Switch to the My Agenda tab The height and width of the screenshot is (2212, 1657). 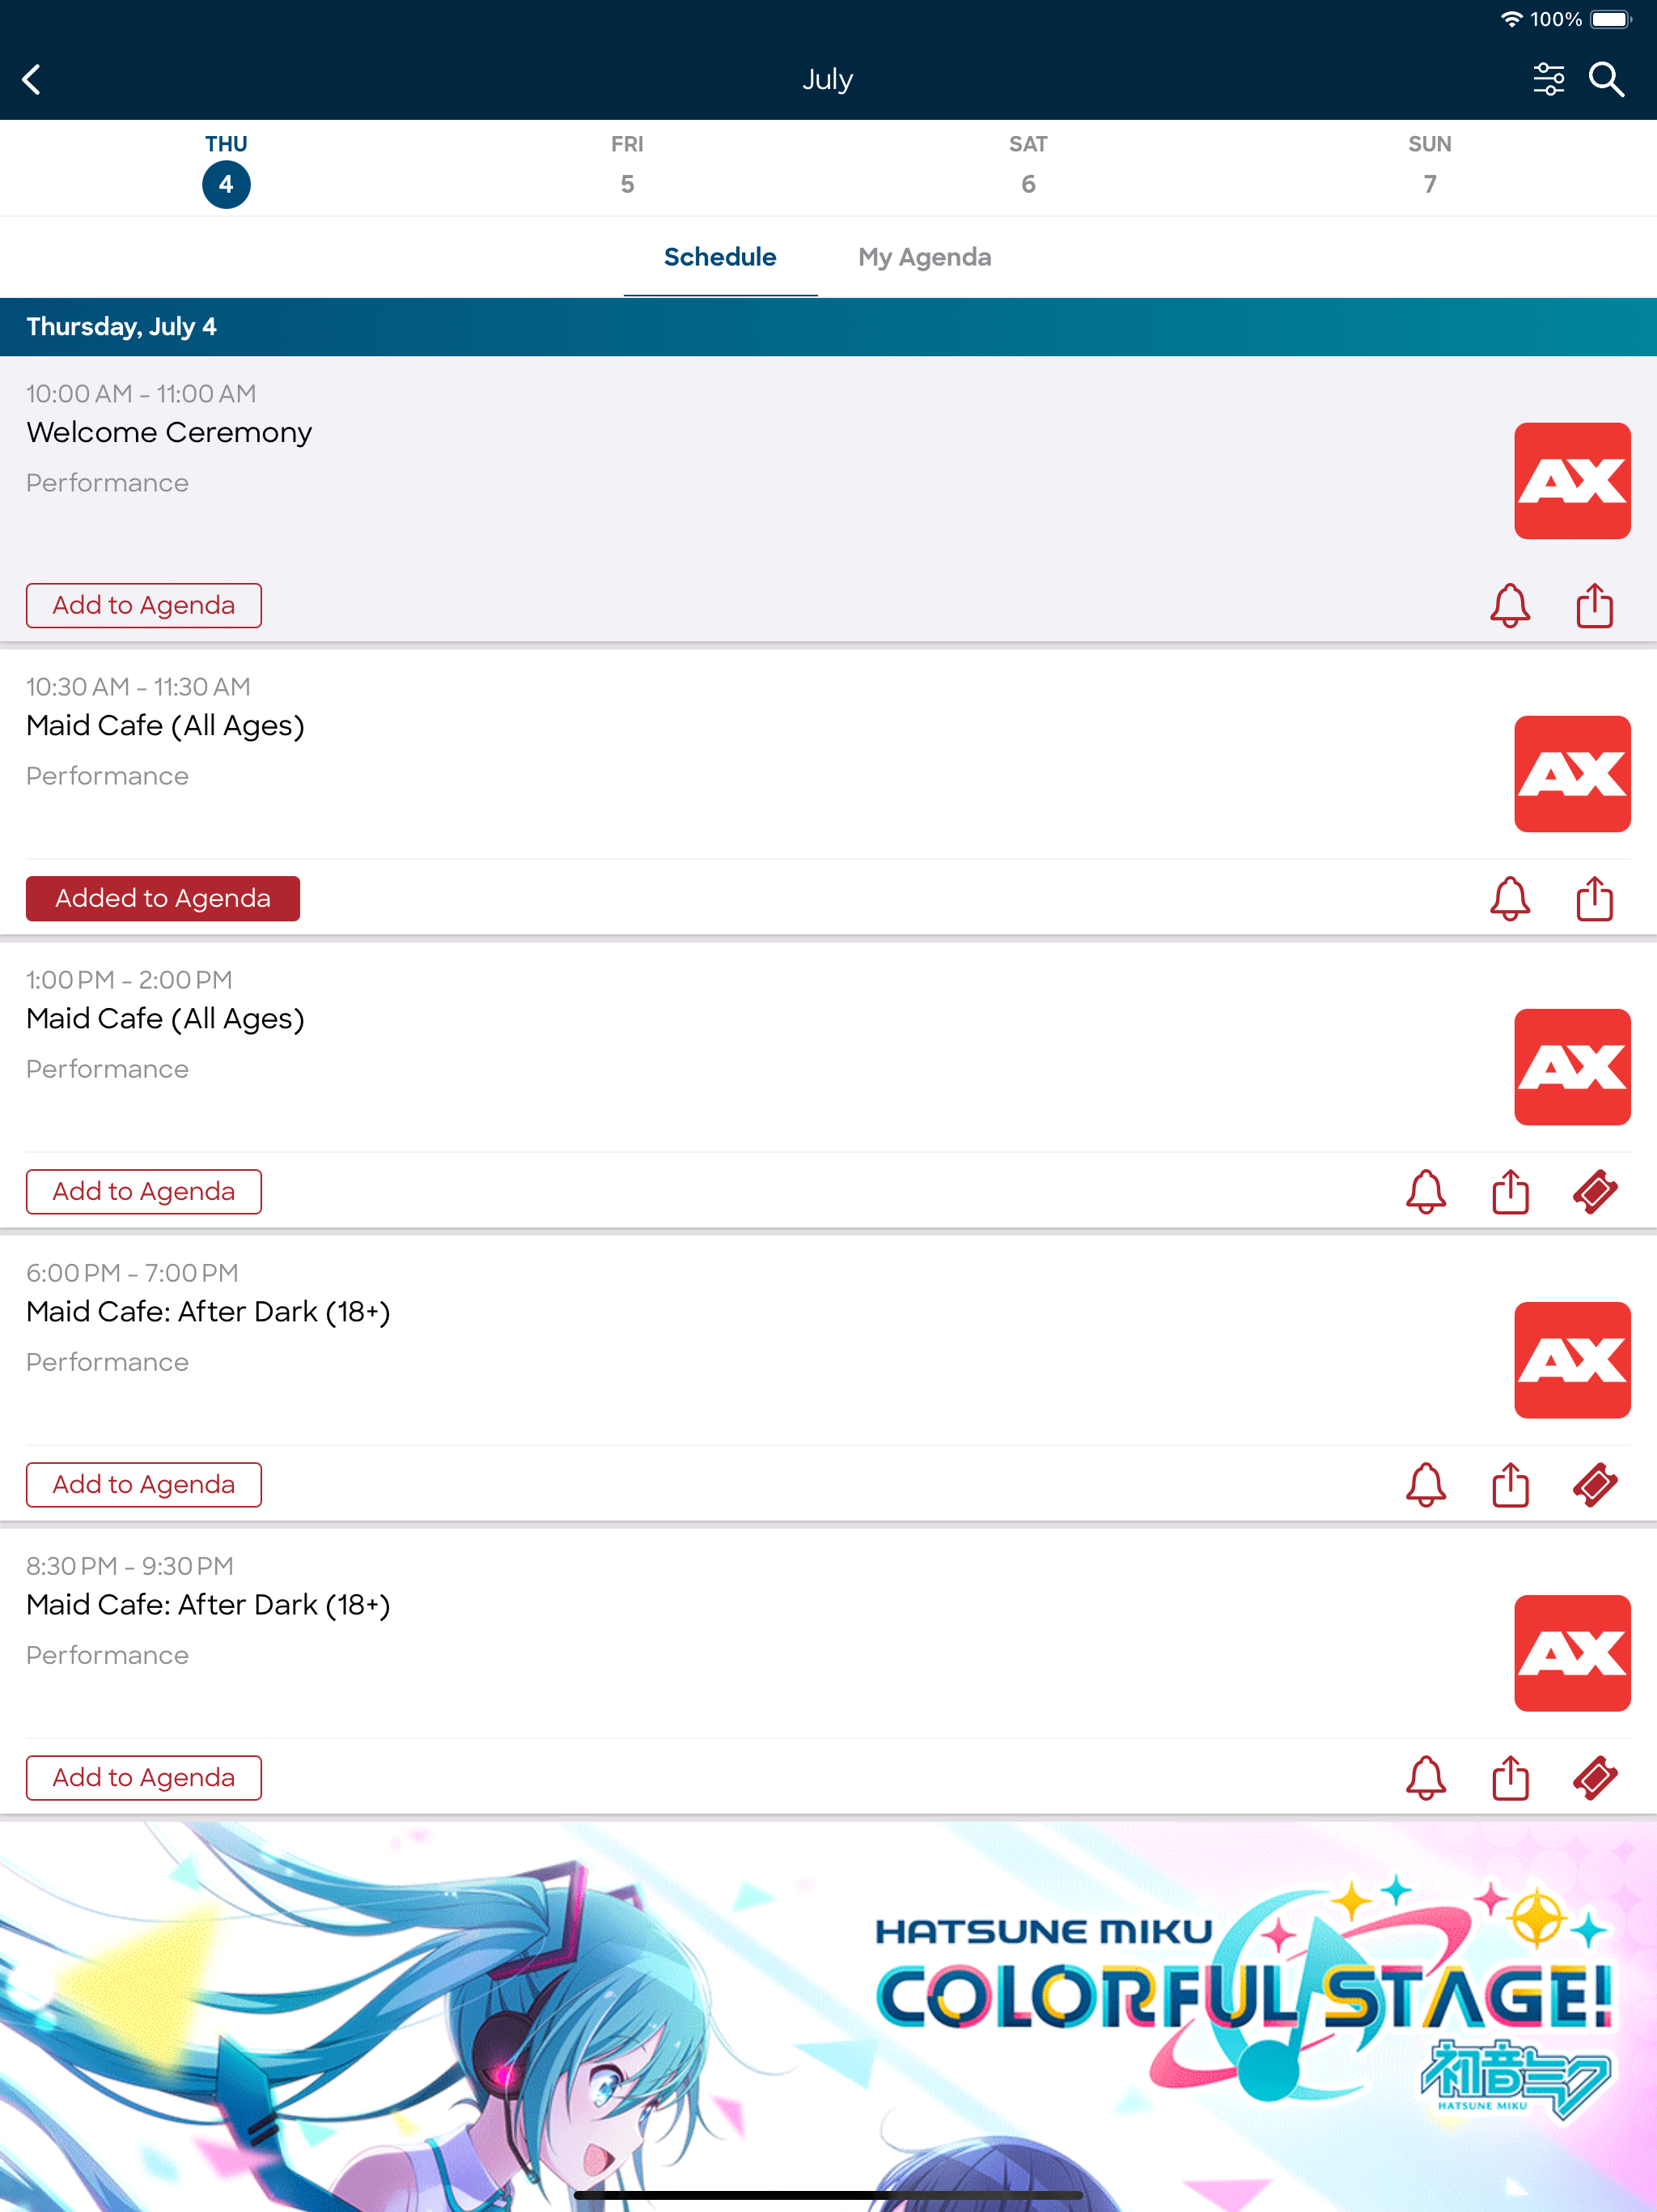[x=925, y=257]
